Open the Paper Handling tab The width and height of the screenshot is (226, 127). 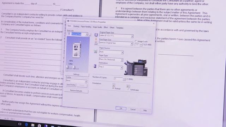pyautogui.click(x=86, y=27)
